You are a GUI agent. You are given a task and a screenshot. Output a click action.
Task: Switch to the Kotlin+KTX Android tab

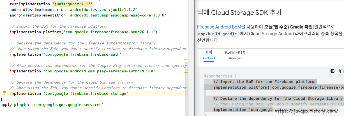point(235,55)
